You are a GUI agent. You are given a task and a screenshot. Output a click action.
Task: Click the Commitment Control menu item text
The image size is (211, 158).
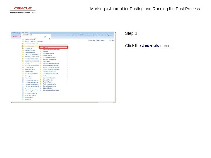pos(31,44)
